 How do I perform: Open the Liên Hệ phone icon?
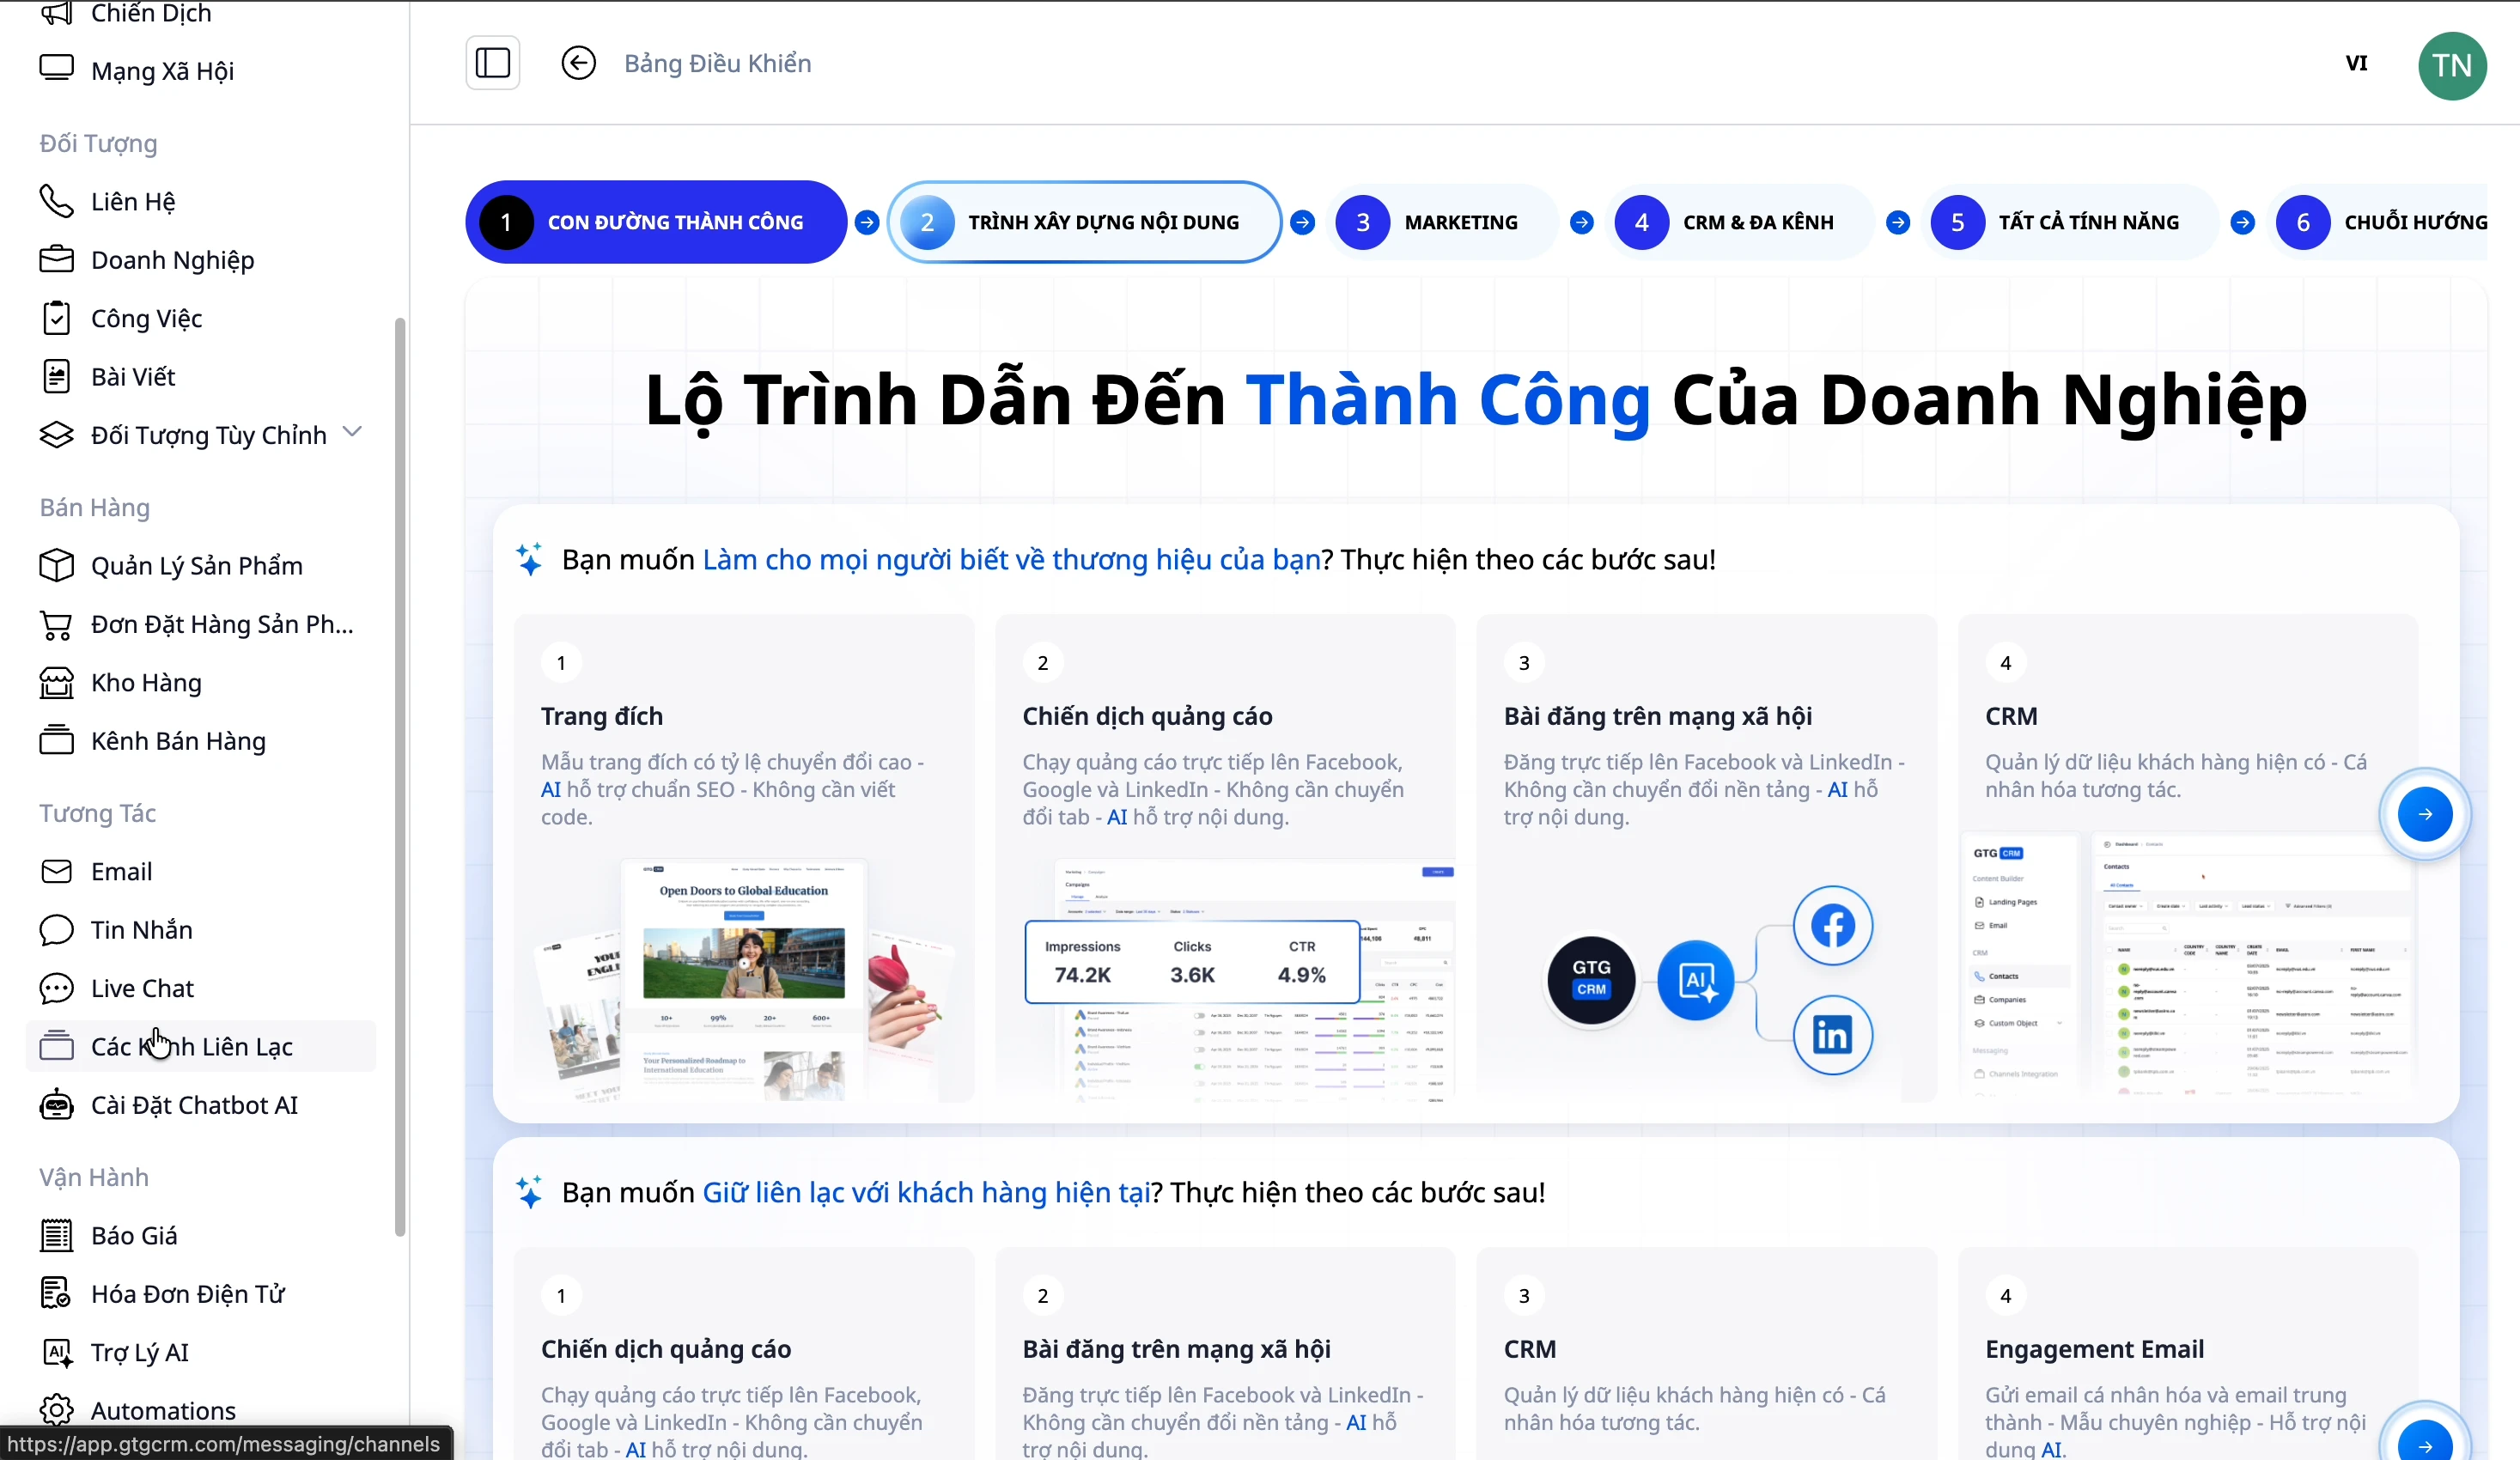[x=57, y=201]
